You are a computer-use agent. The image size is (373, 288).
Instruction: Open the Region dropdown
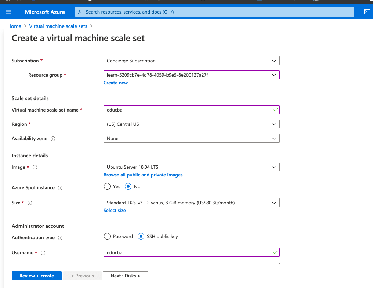point(191,124)
